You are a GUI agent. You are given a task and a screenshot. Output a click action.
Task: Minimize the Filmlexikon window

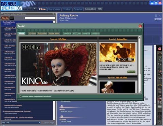[x=152, y=3]
